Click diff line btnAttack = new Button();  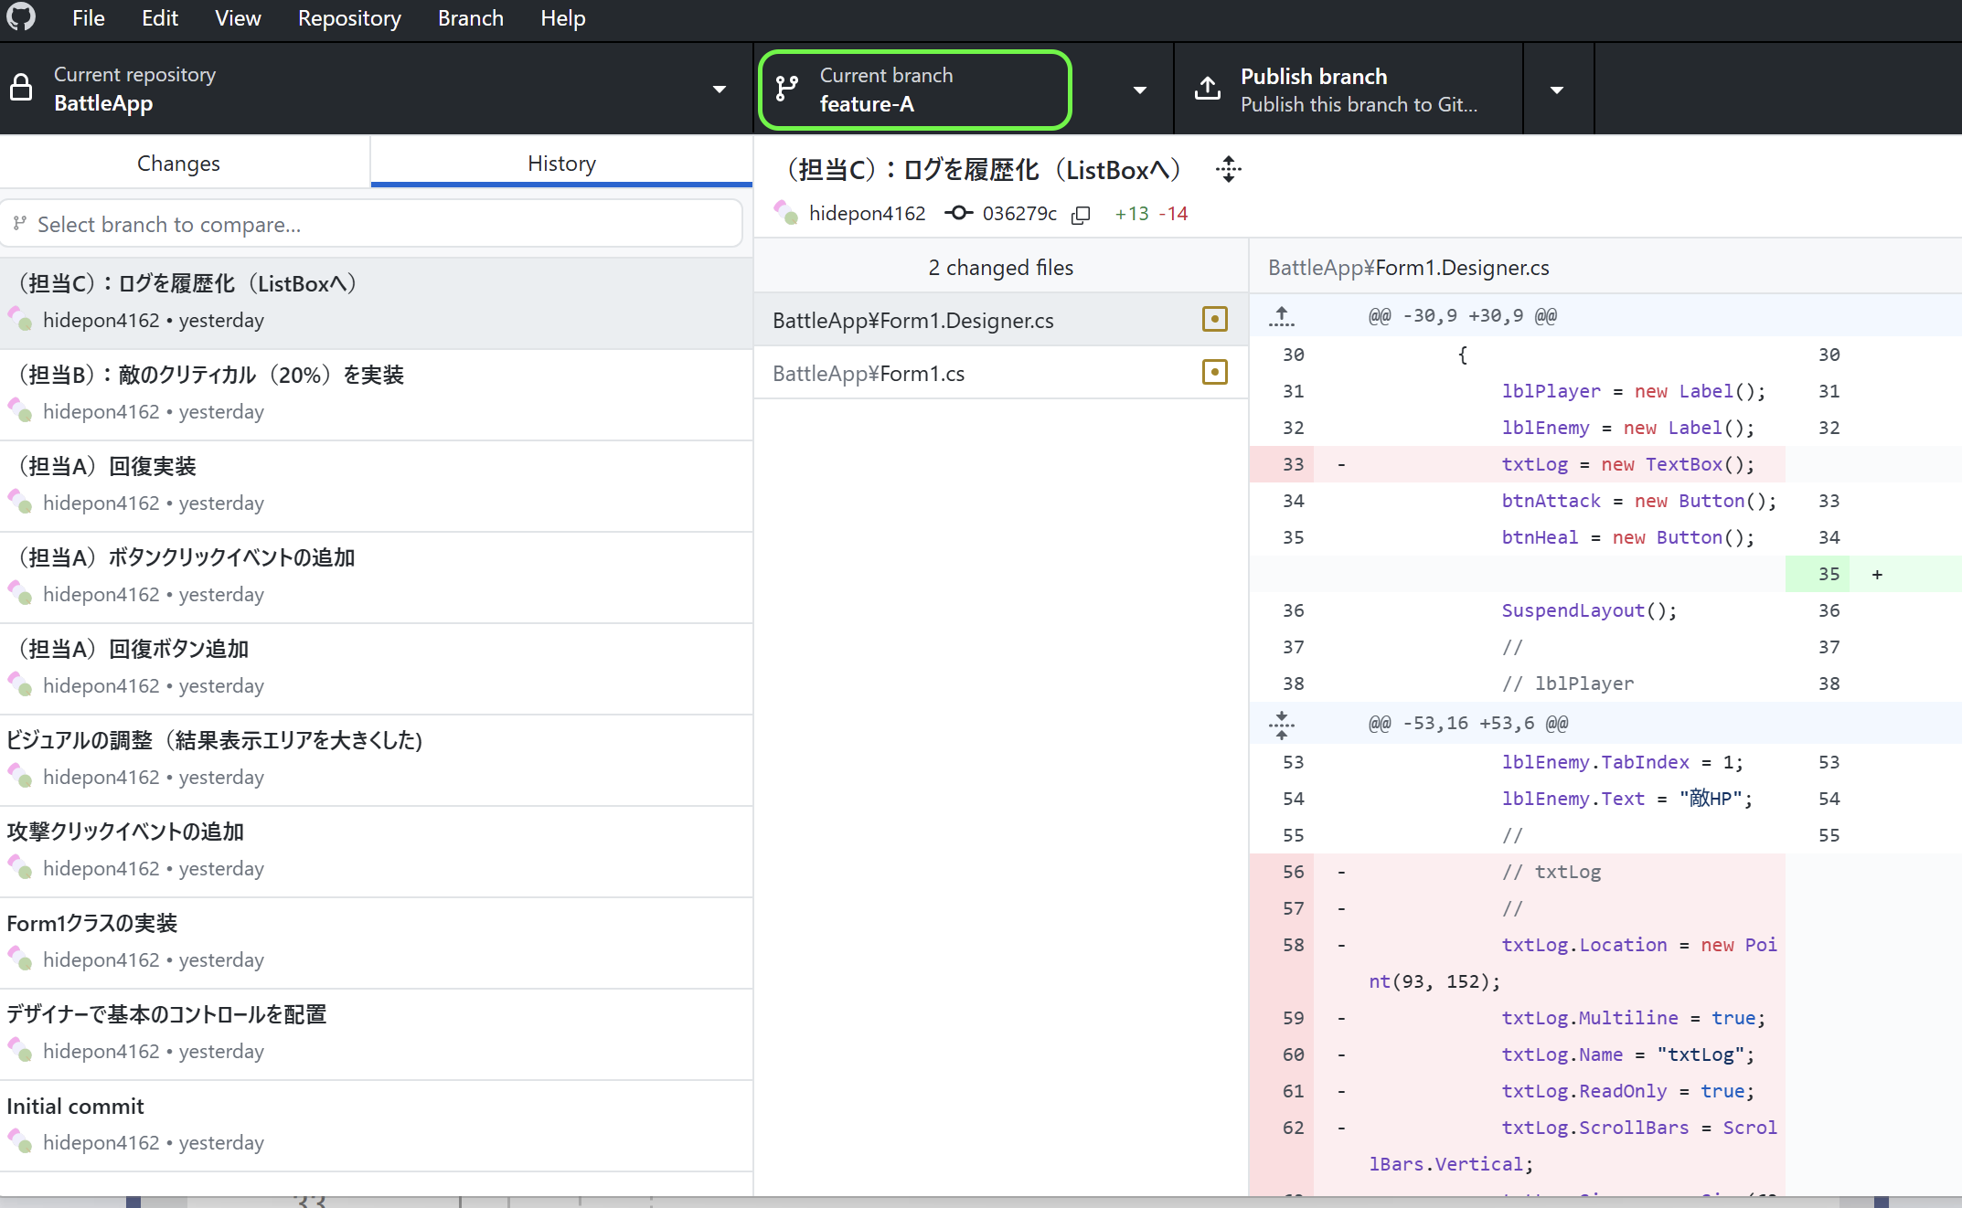tap(1638, 501)
